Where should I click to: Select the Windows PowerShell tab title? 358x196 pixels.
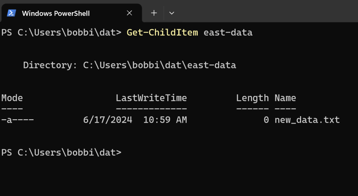56,13
